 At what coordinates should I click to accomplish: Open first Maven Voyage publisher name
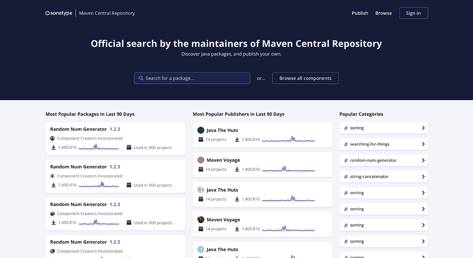tap(223, 160)
